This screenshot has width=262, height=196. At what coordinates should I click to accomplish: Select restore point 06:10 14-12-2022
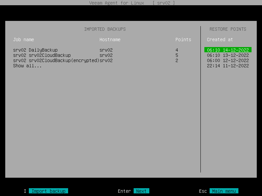coord(228,50)
